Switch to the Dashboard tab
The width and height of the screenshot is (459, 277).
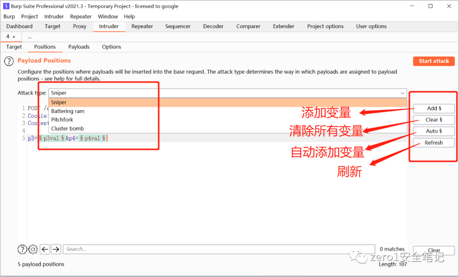19,26
